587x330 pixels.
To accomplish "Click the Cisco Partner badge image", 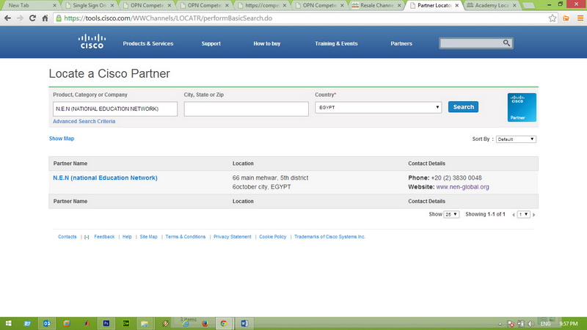I will click(522, 107).
